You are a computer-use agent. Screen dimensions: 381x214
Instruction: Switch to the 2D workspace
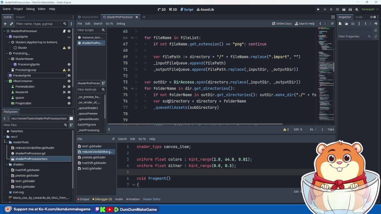tap(162, 10)
